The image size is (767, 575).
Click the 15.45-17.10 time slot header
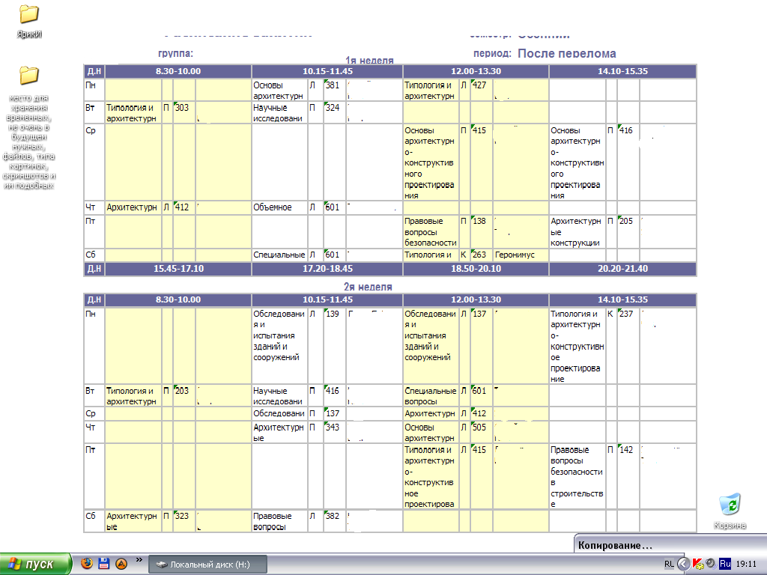click(178, 268)
